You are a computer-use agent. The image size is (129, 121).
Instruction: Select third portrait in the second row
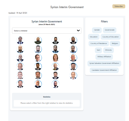55,49
